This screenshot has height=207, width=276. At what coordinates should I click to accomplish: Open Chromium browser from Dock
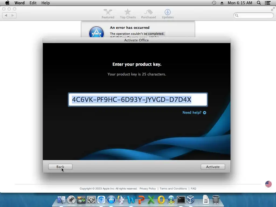click(101, 200)
